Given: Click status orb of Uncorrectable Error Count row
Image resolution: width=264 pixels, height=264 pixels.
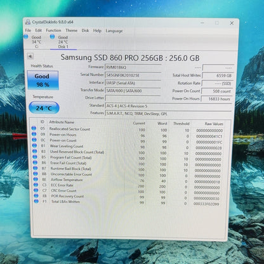Looking at the screenshot, I should 36,174.
